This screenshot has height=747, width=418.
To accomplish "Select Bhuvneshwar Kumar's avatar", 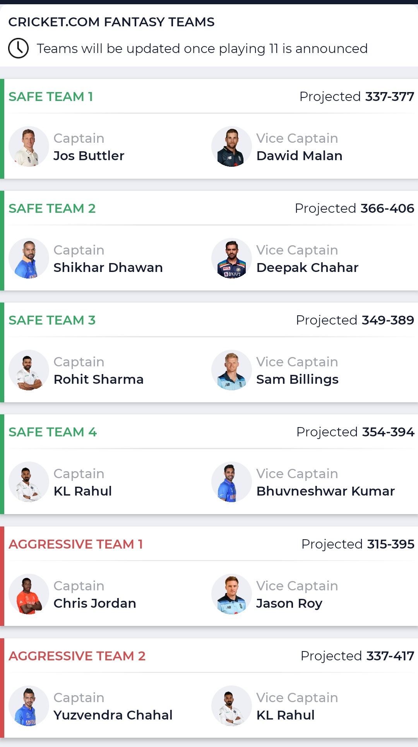I will click(x=231, y=482).
